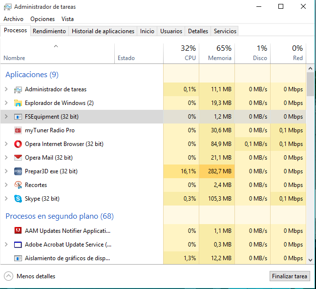This screenshot has height=289, width=316.
Task: Expand the Explorador de Windows row
Action: (x=6, y=103)
